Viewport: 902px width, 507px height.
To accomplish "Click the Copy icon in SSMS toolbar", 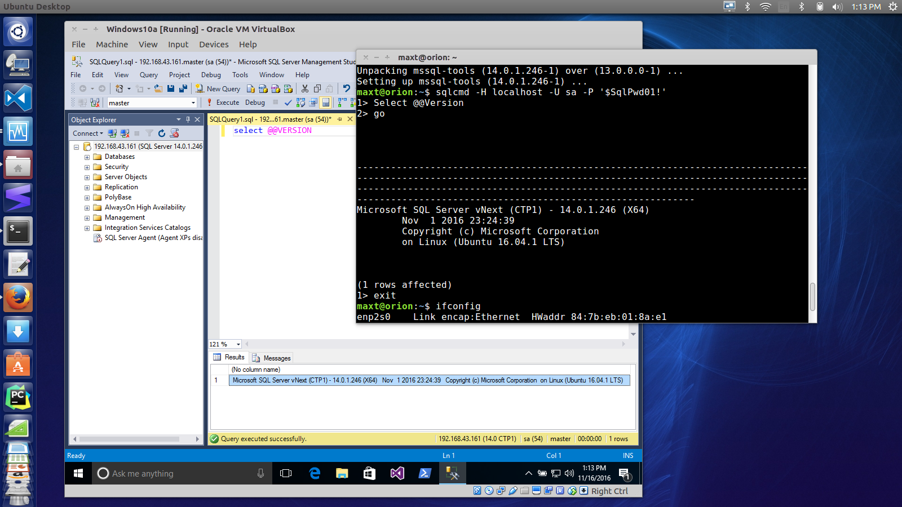I will 317,88.
